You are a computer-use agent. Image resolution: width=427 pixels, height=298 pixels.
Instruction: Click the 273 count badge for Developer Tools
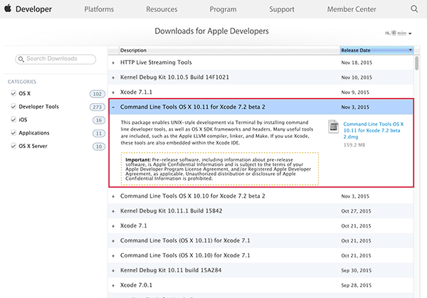tap(97, 107)
